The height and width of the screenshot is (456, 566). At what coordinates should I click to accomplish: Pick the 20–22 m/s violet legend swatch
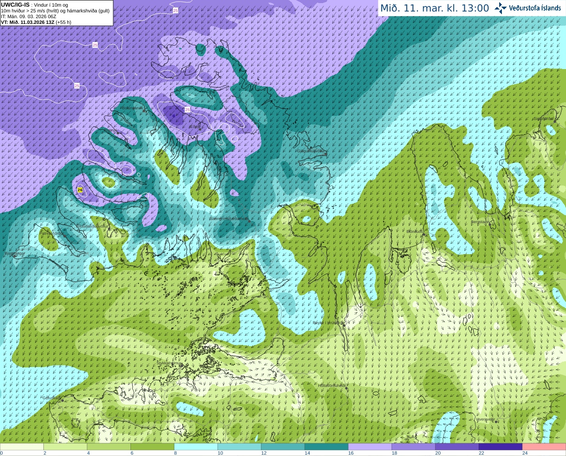coord(457,447)
